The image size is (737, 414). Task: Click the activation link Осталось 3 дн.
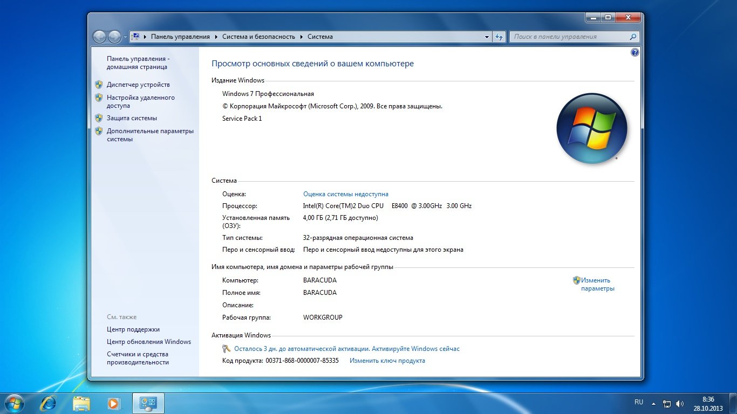click(x=347, y=349)
